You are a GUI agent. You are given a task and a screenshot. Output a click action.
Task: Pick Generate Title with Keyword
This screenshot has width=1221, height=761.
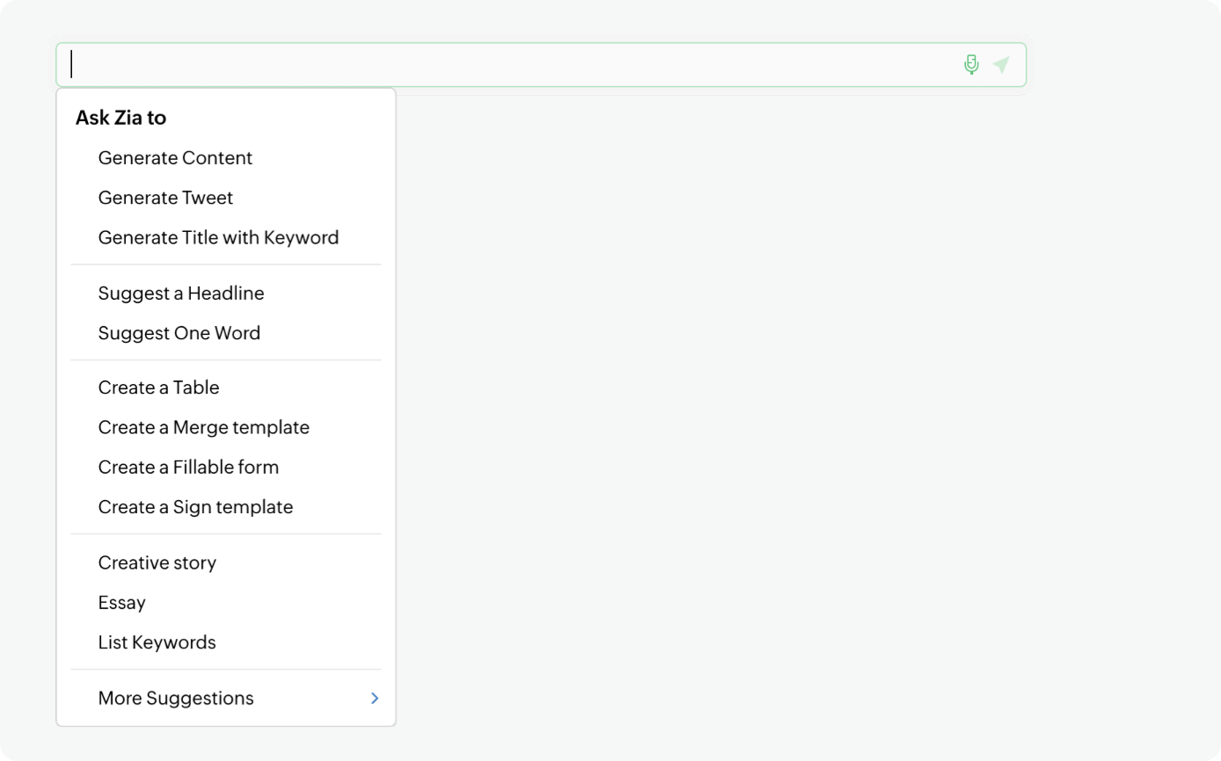[x=218, y=237]
